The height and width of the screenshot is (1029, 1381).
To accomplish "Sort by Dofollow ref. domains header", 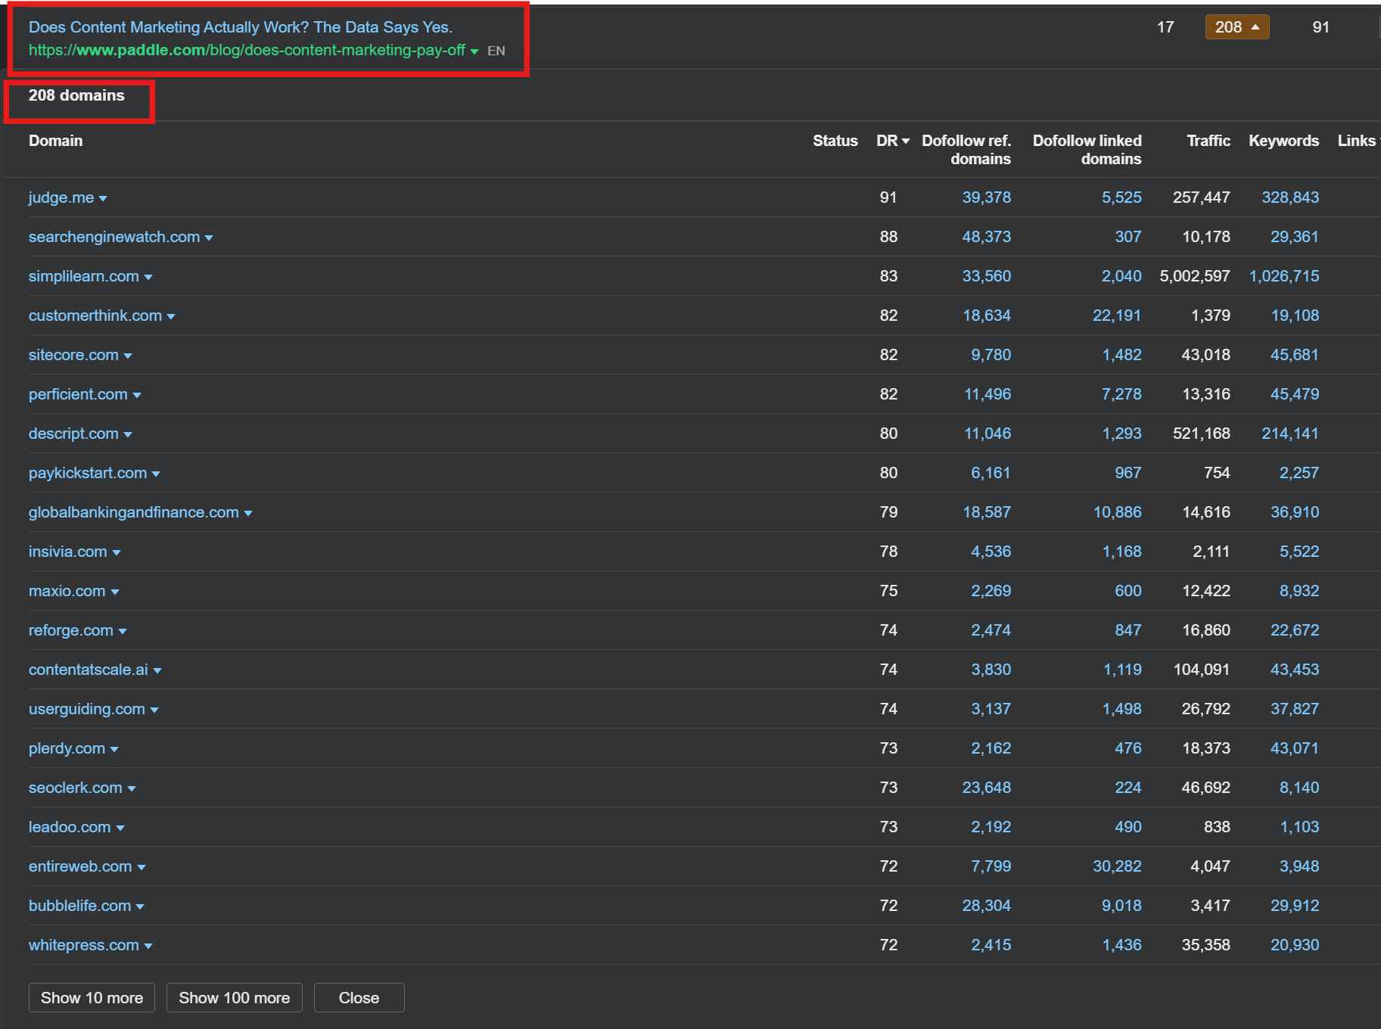I will tap(966, 150).
